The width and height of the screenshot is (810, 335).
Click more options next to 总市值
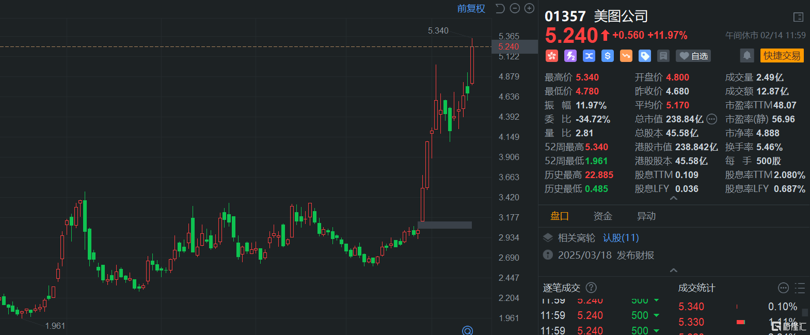pyautogui.click(x=711, y=119)
